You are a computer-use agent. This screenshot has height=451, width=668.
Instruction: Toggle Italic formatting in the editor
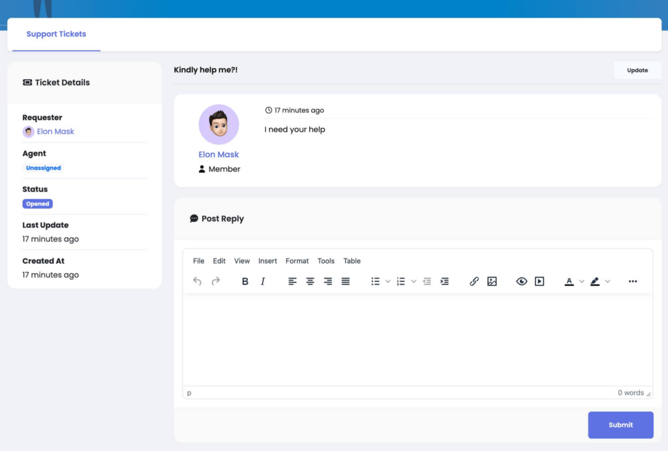pos(263,281)
